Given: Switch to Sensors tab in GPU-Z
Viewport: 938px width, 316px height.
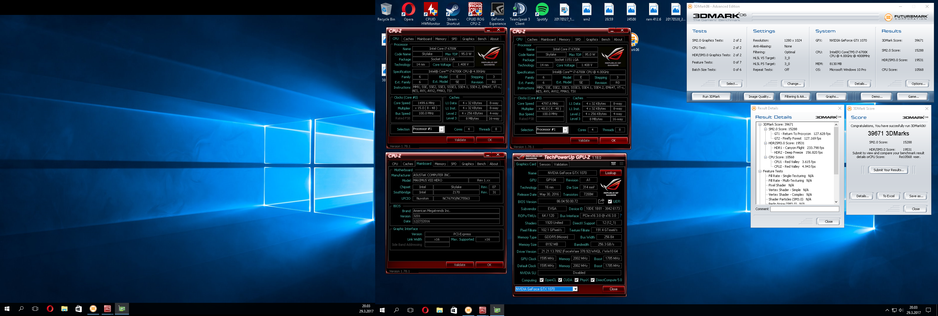Looking at the screenshot, I should click(x=545, y=164).
